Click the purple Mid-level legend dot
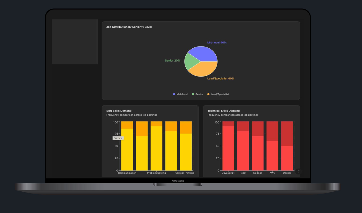362x213 pixels. 174,94
